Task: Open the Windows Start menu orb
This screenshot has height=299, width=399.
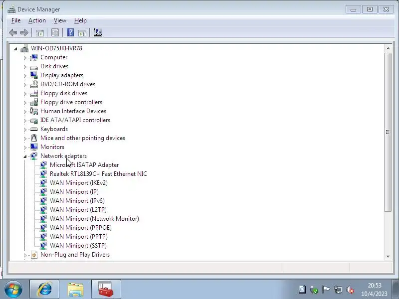Action: (13, 290)
